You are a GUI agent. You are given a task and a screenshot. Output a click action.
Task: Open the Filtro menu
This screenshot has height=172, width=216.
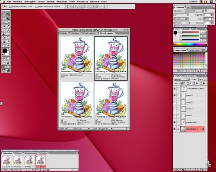72,1
